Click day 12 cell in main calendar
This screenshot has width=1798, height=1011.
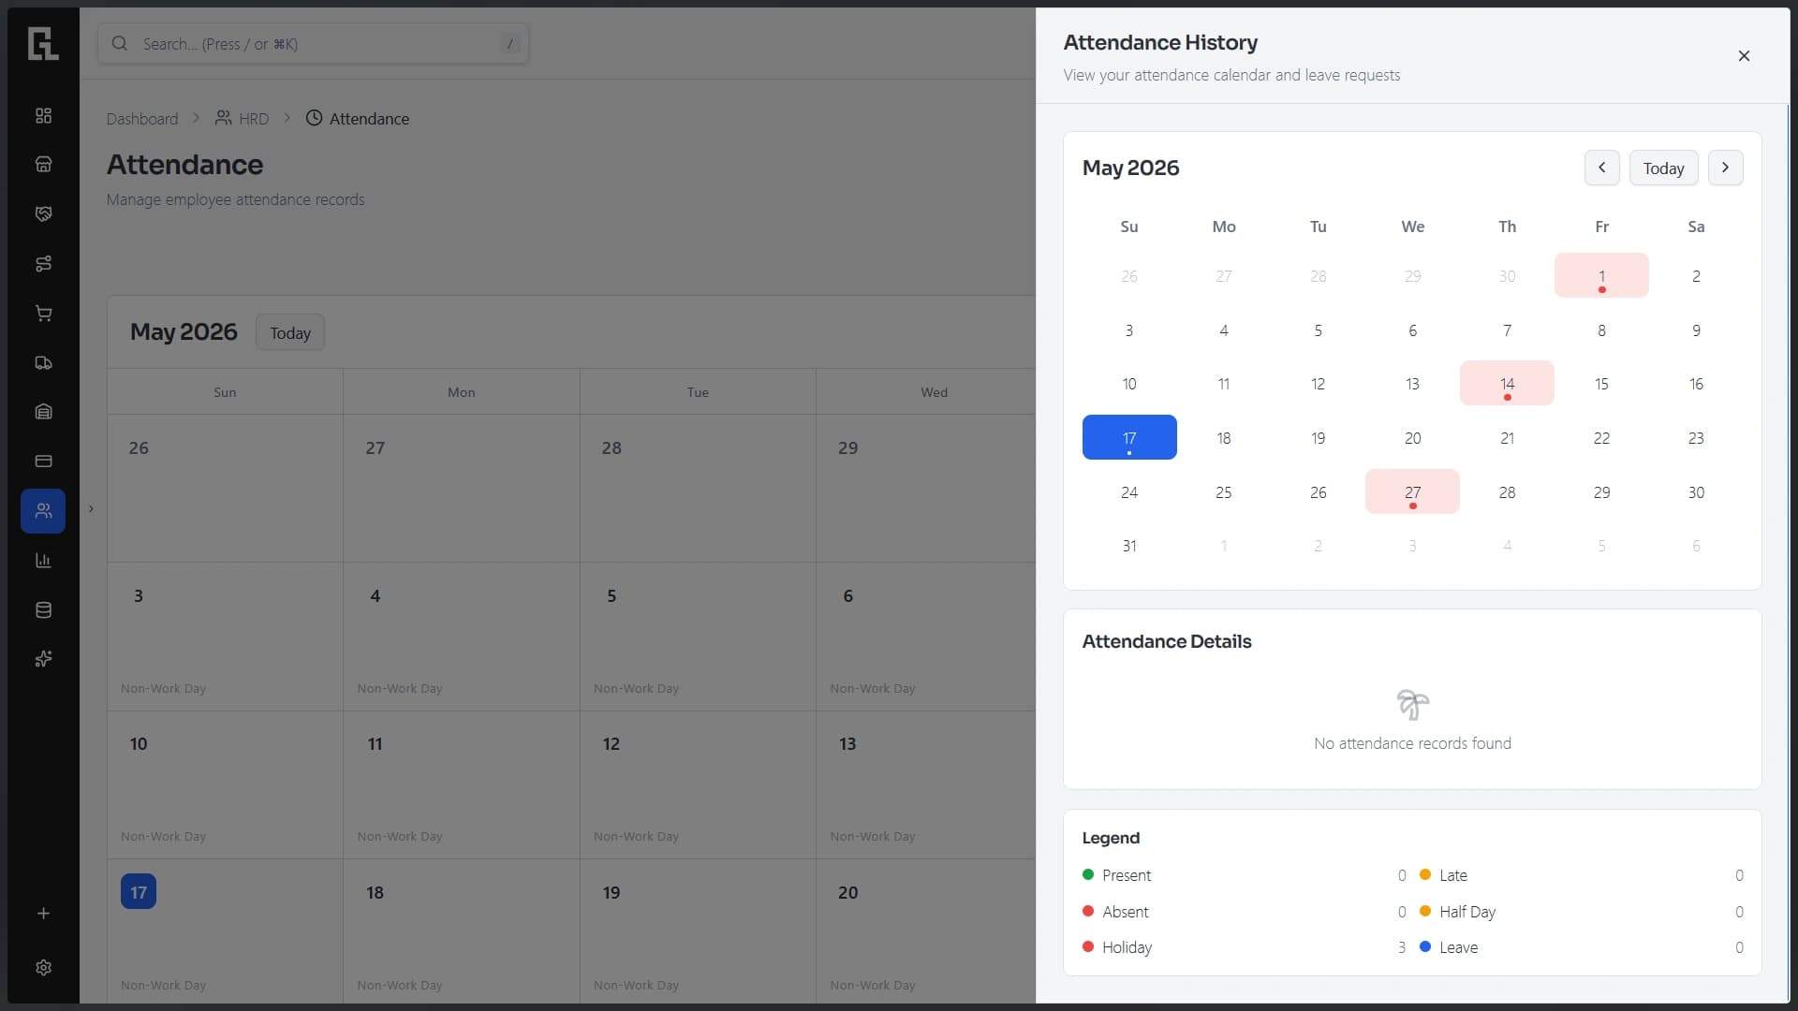(698, 784)
